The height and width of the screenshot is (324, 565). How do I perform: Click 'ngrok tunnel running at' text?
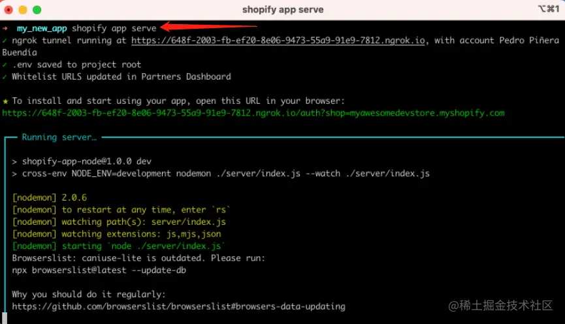click(x=69, y=40)
